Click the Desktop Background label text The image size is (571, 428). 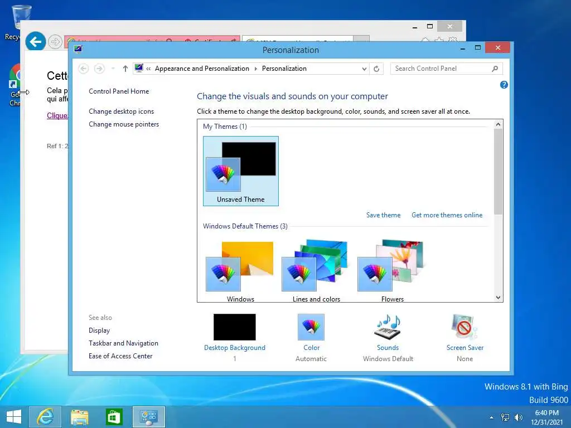tap(235, 348)
